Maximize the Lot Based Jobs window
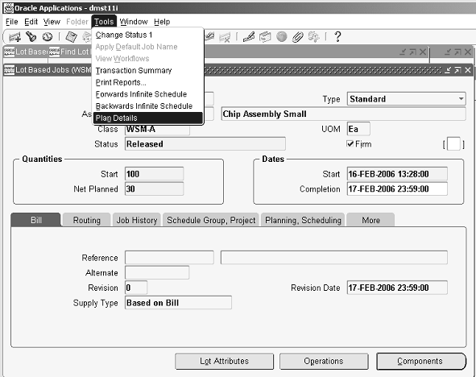 point(457,70)
